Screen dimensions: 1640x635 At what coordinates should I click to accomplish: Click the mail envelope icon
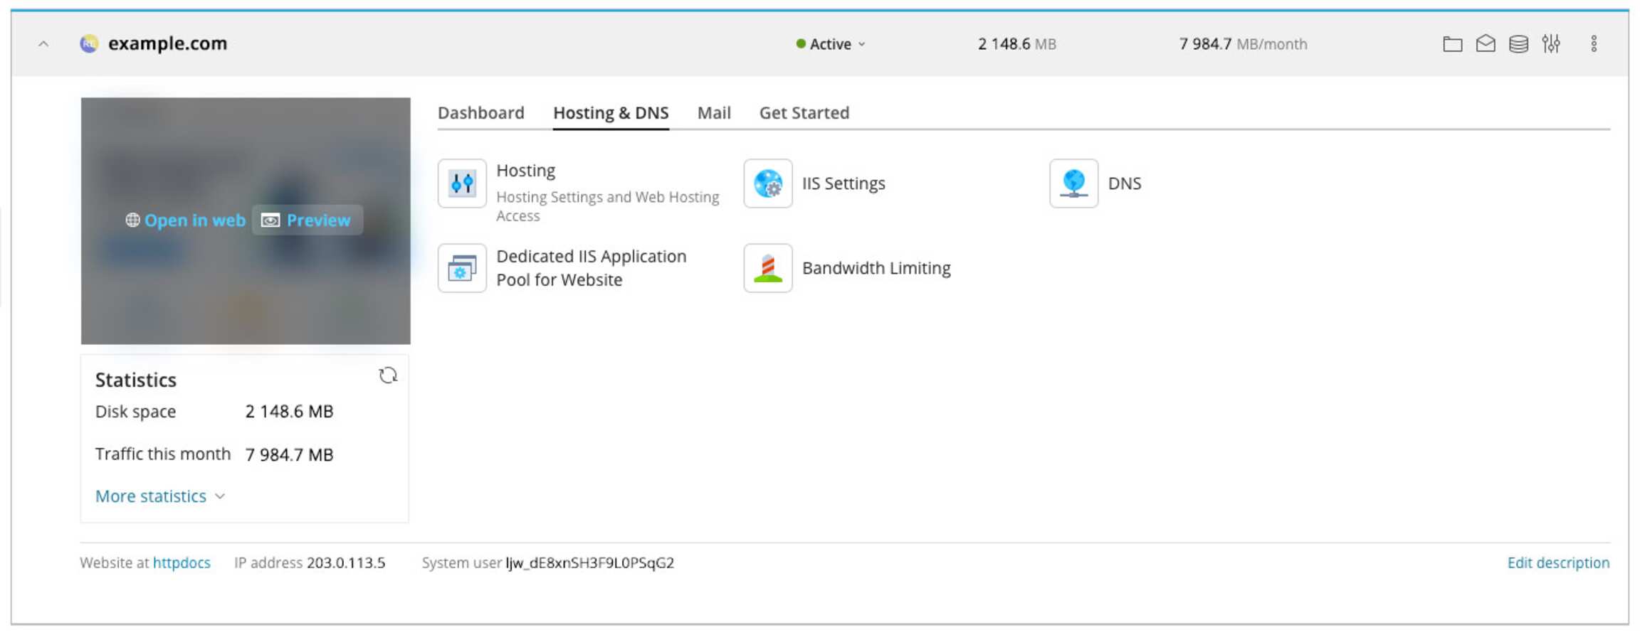pos(1485,44)
